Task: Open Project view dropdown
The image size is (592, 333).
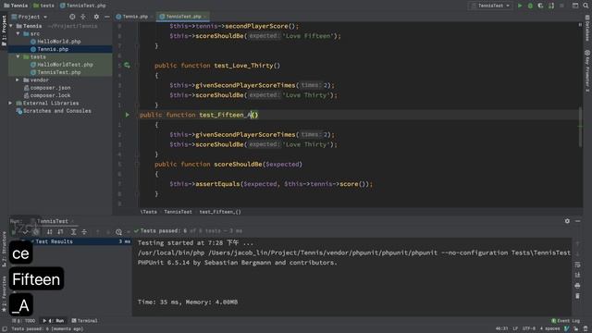Action: 30,17
